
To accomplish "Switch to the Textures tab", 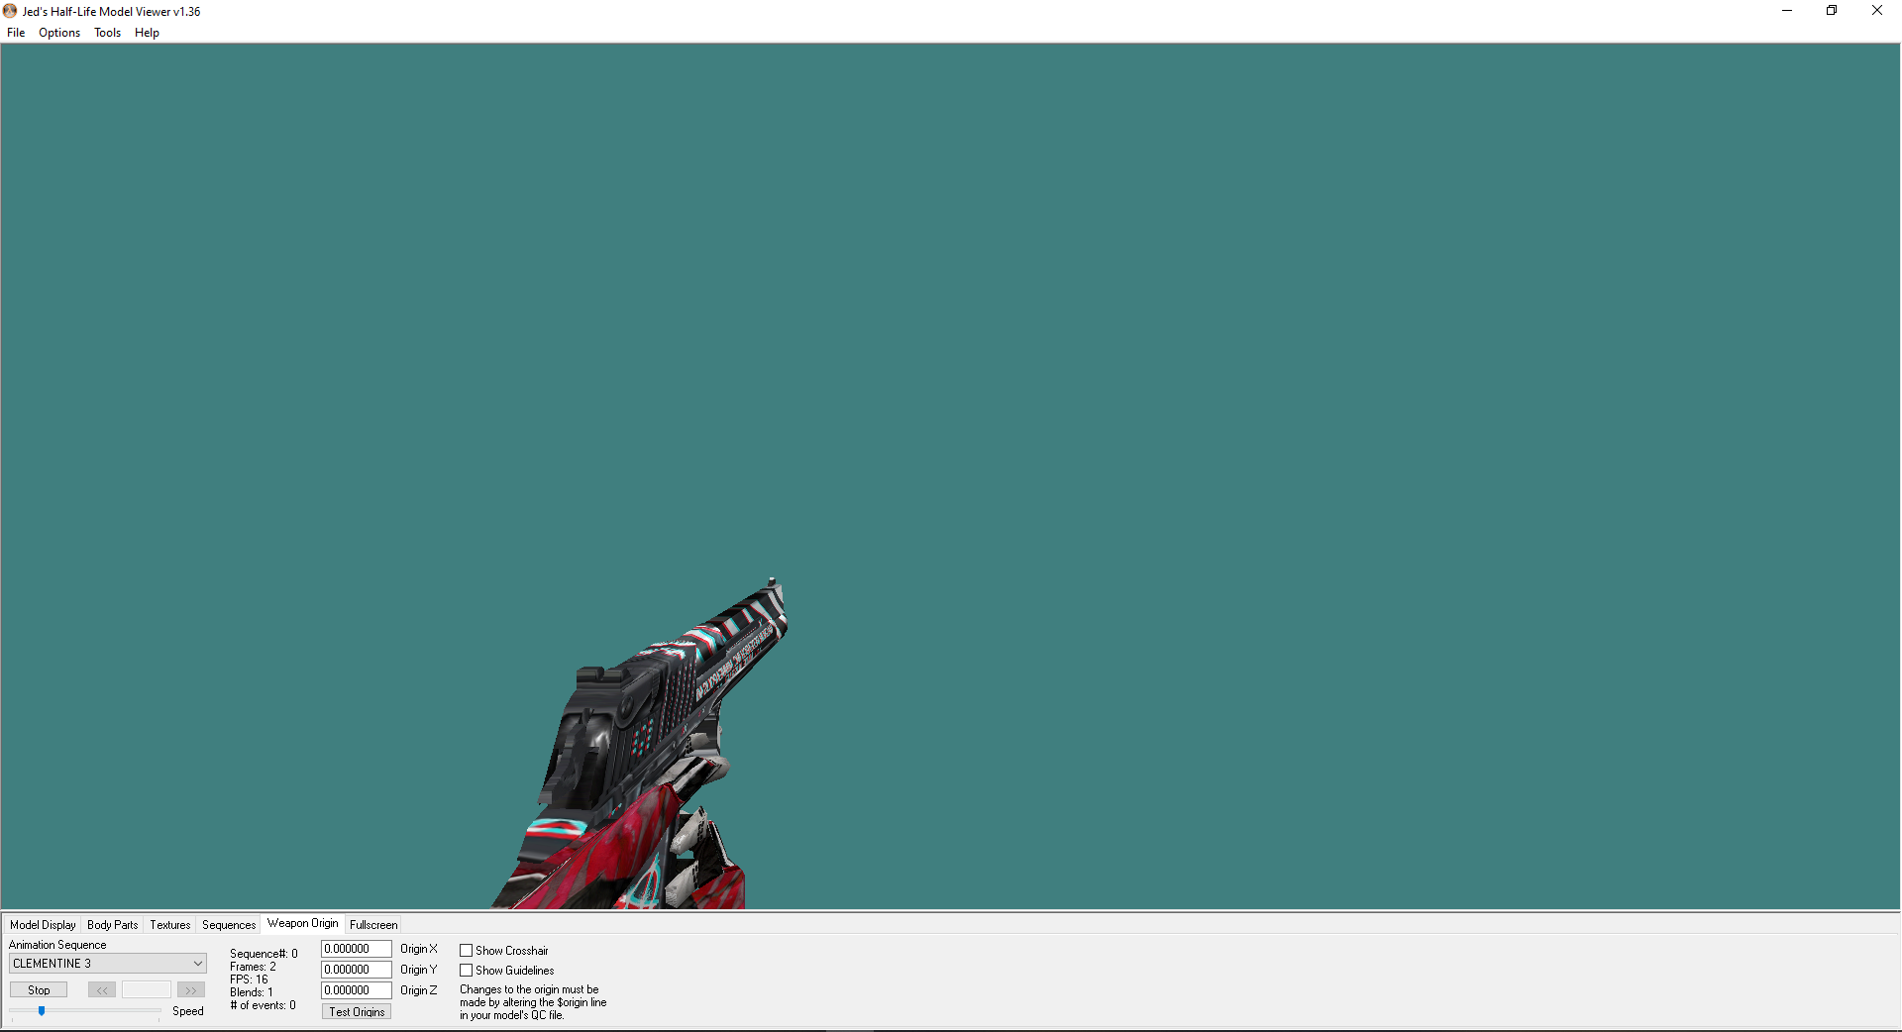I will coord(170,925).
